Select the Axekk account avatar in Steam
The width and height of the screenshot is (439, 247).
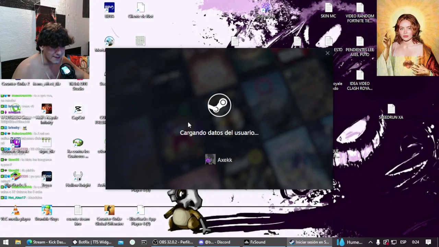point(210,160)
